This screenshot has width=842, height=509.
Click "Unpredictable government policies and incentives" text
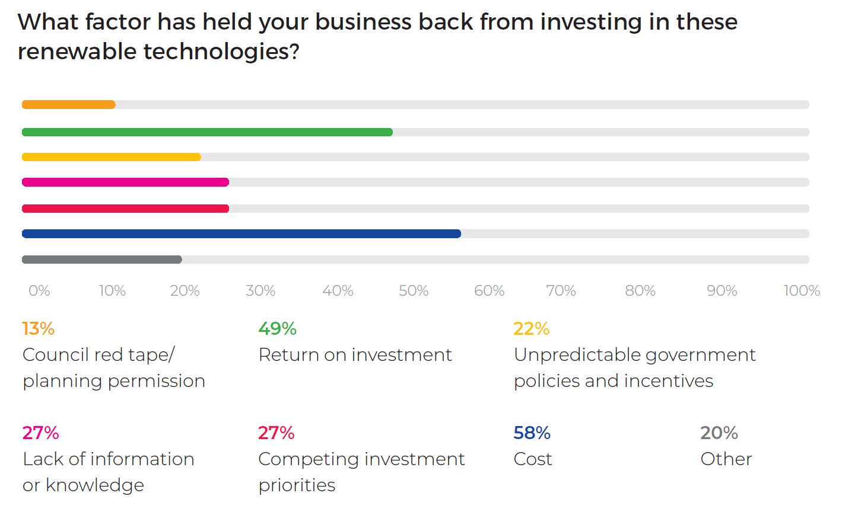click(x=634, y=367)
